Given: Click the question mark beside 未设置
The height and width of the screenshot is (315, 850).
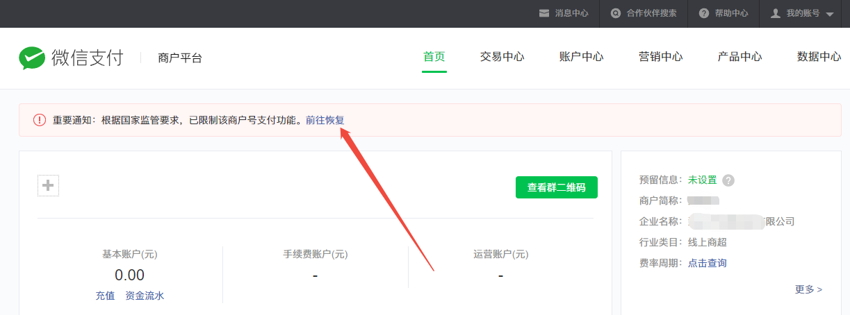Looking at the screenshot, I should [728, 180].
